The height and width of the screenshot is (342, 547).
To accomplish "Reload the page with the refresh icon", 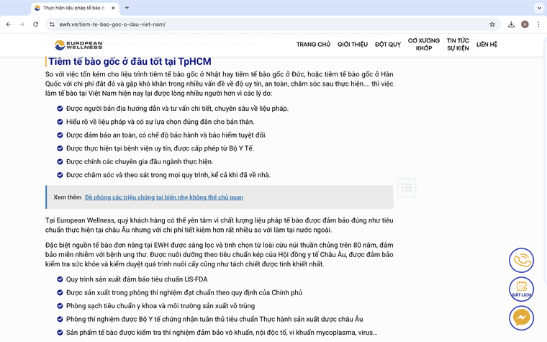I will (x=36, y=24).
